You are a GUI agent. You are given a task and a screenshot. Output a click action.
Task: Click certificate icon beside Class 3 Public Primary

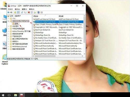(34, 25)
